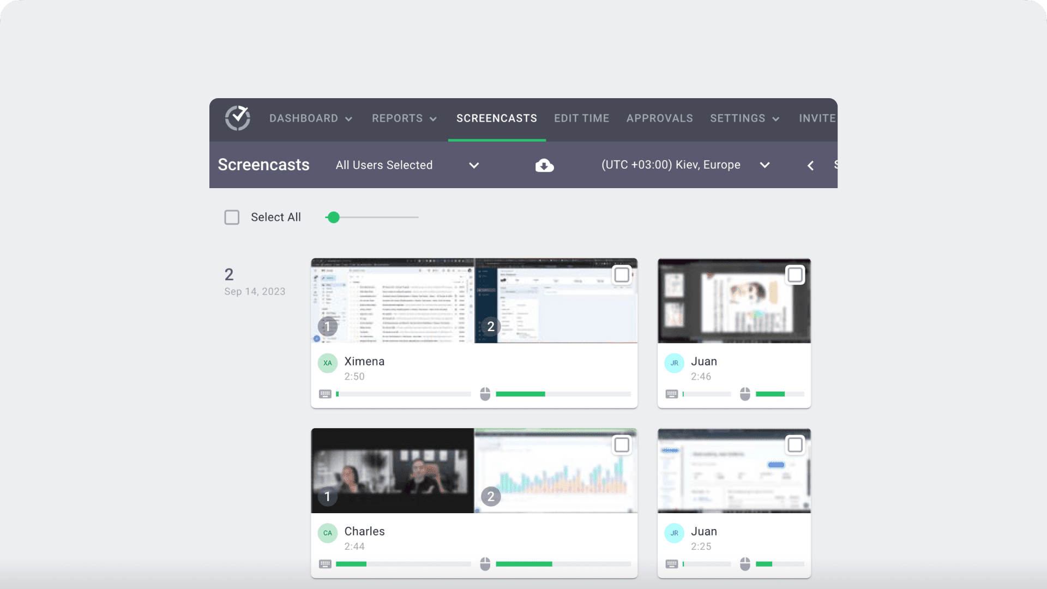The height and width of the screenshot is (589, 1047).
Task: Adjust the thumbnail size slider
Action: point(333,217)
